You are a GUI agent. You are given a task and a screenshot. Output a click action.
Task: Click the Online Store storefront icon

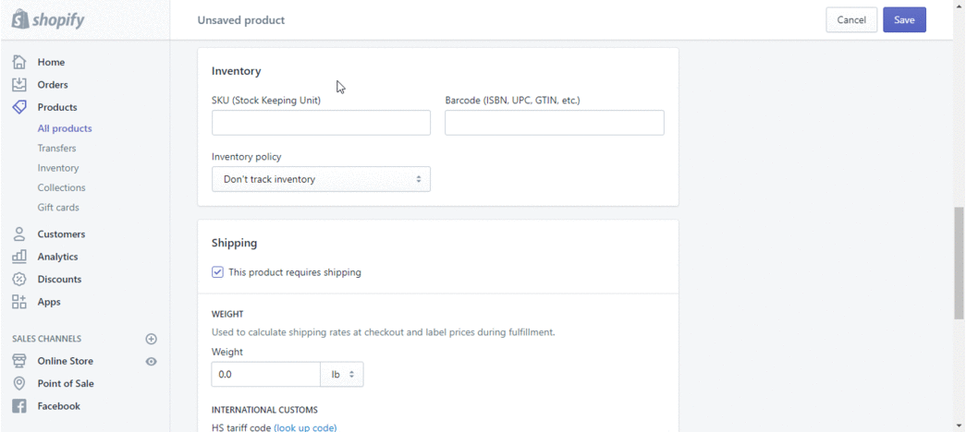pyautogui.click(x=19, y=361)
